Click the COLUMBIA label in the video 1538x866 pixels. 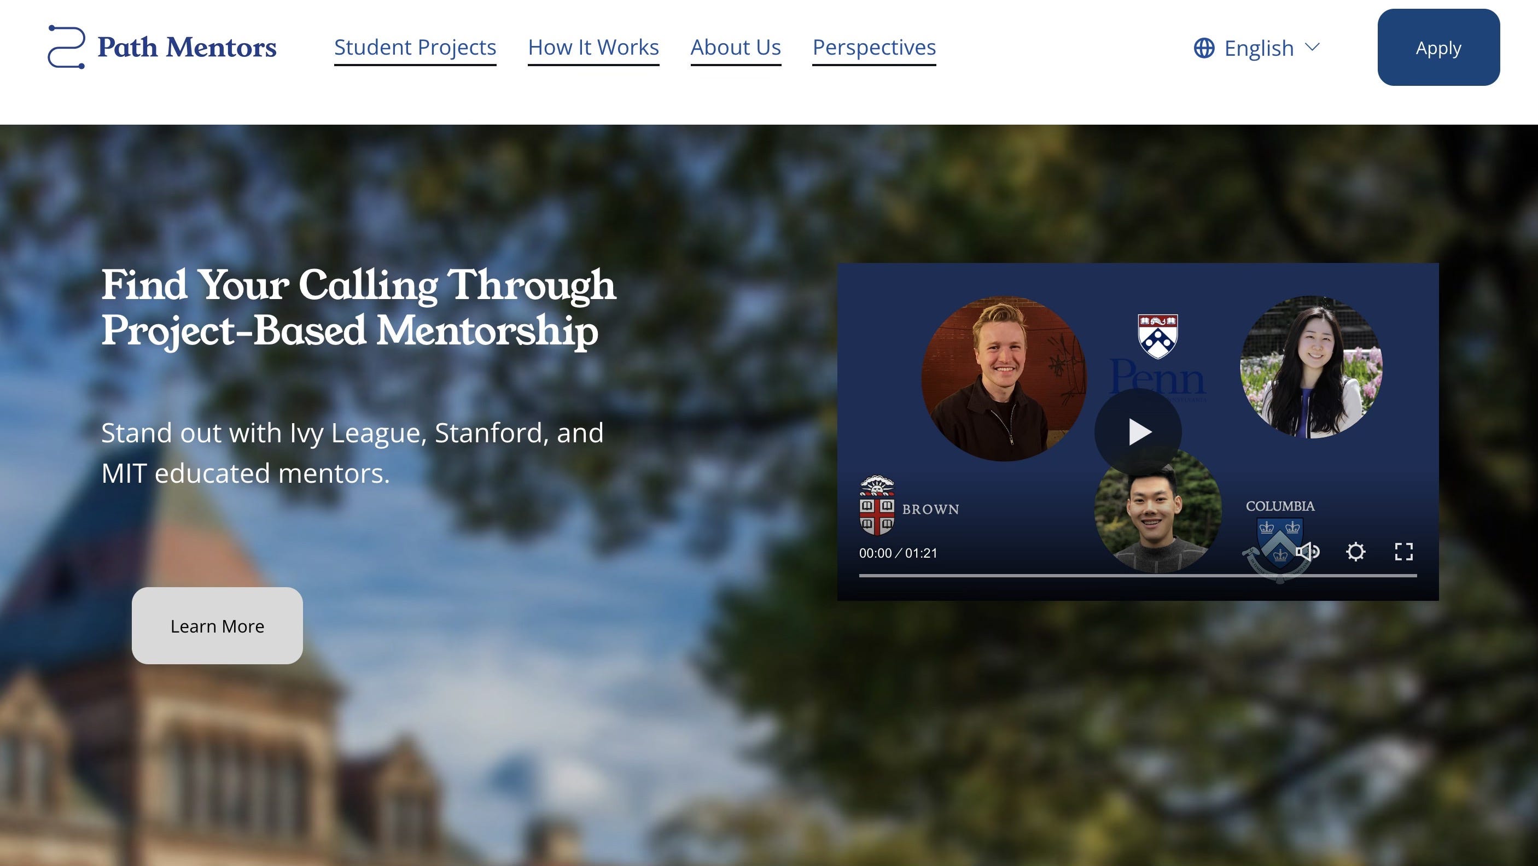(x=1280, y=506)
